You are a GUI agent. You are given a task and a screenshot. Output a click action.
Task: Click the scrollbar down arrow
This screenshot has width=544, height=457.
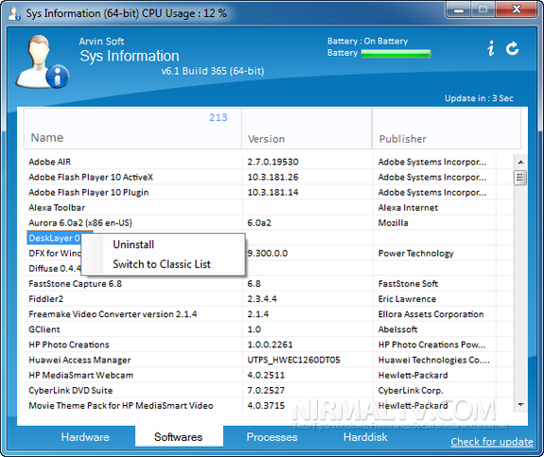point(520,405)
